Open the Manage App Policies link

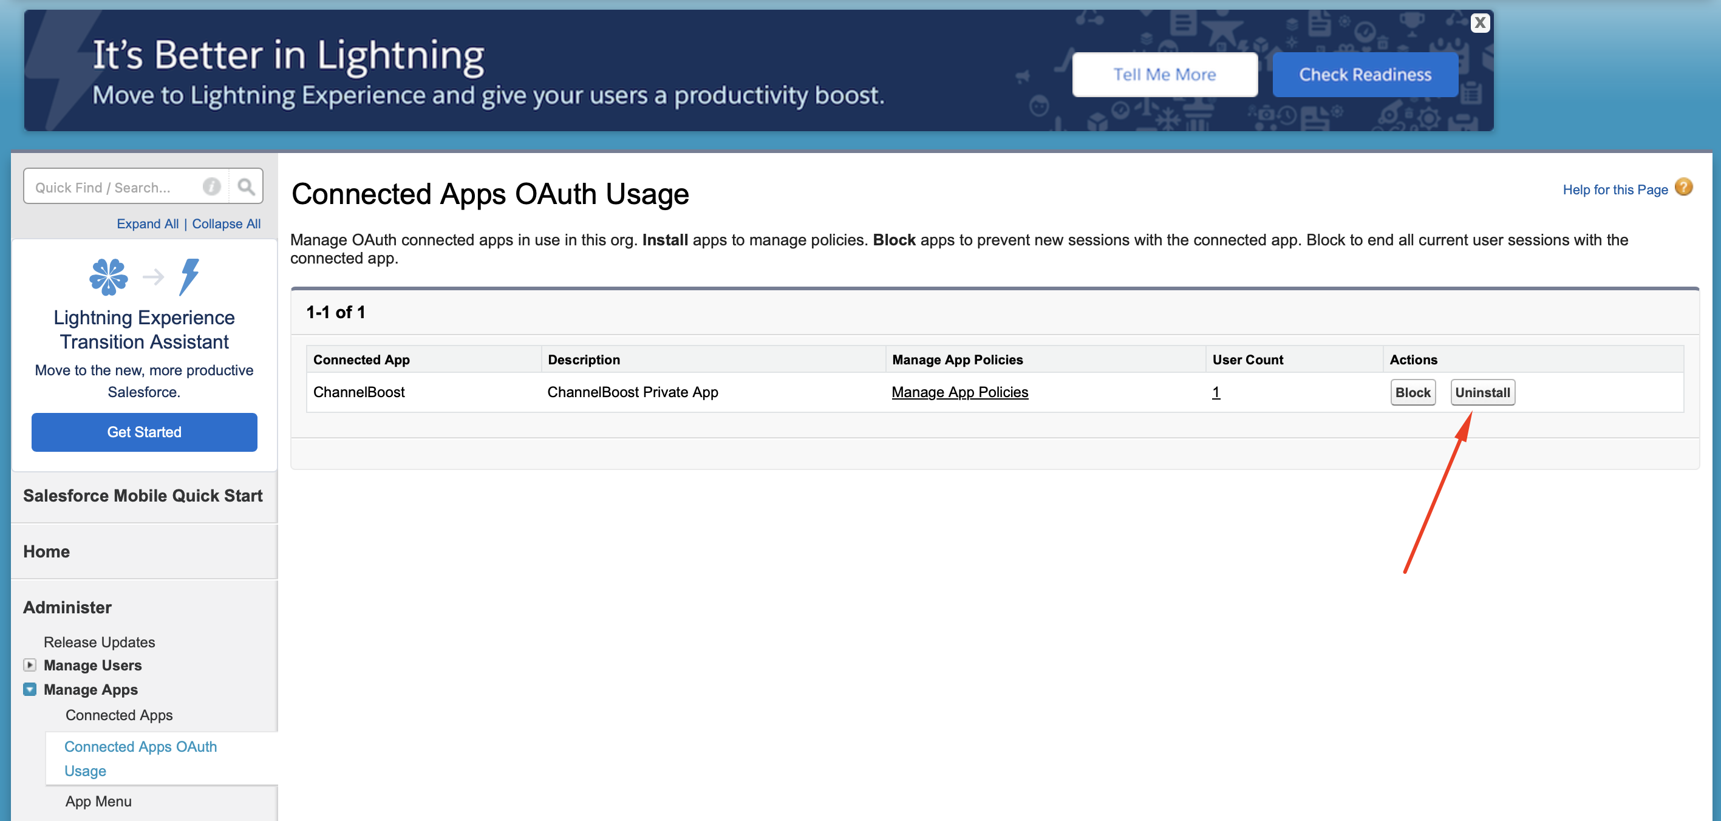[x=959, y=392]
